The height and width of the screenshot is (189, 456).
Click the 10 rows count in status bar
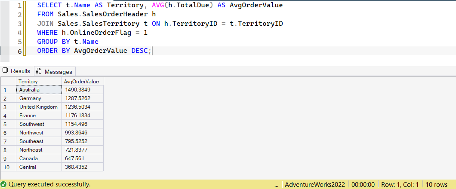[437, 184]
